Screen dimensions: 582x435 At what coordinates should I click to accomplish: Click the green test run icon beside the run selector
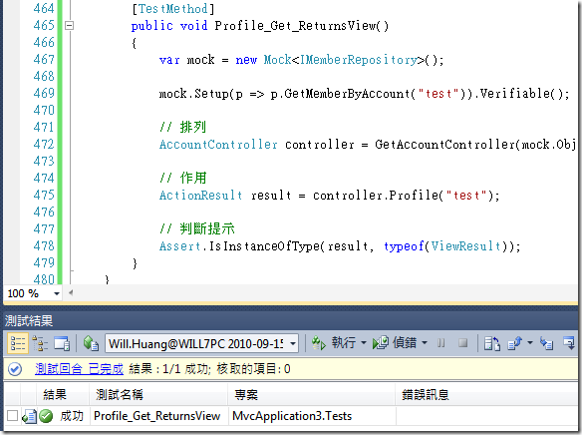pyautogui.click(x=91, y=343)
